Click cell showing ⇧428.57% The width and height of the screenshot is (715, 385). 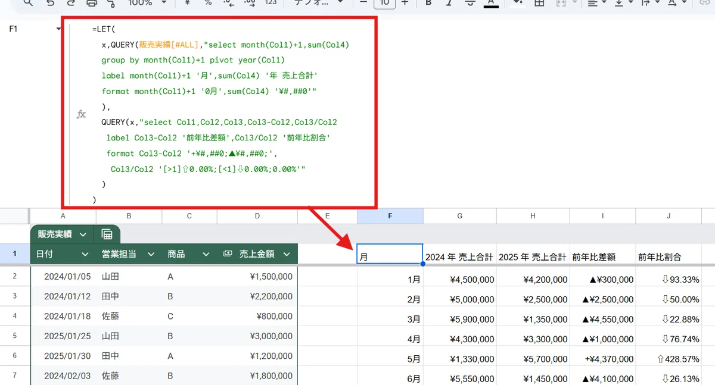point(669,359)
